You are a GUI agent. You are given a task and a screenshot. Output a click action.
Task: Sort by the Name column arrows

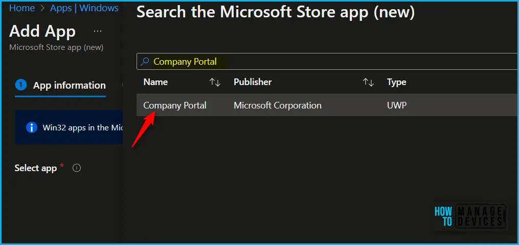click(215, 83)
